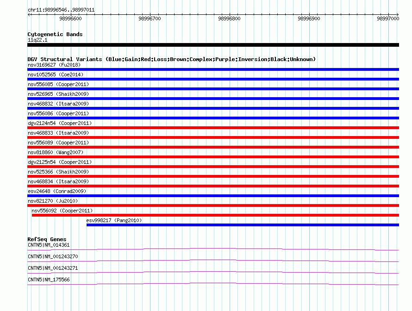Click the blue bar under nsv556085
412x311 pixels.
(213, 89)
